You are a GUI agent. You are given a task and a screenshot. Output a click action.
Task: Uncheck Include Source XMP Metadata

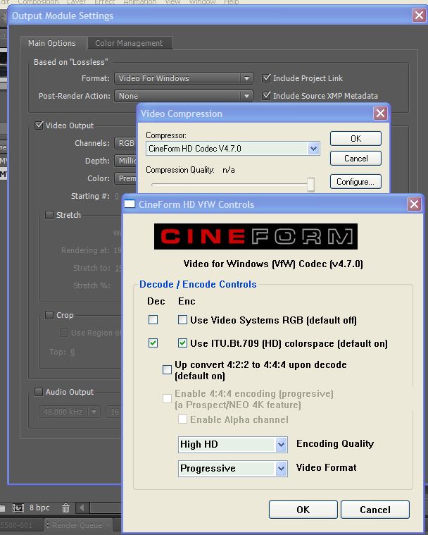[x=267, y=96]
